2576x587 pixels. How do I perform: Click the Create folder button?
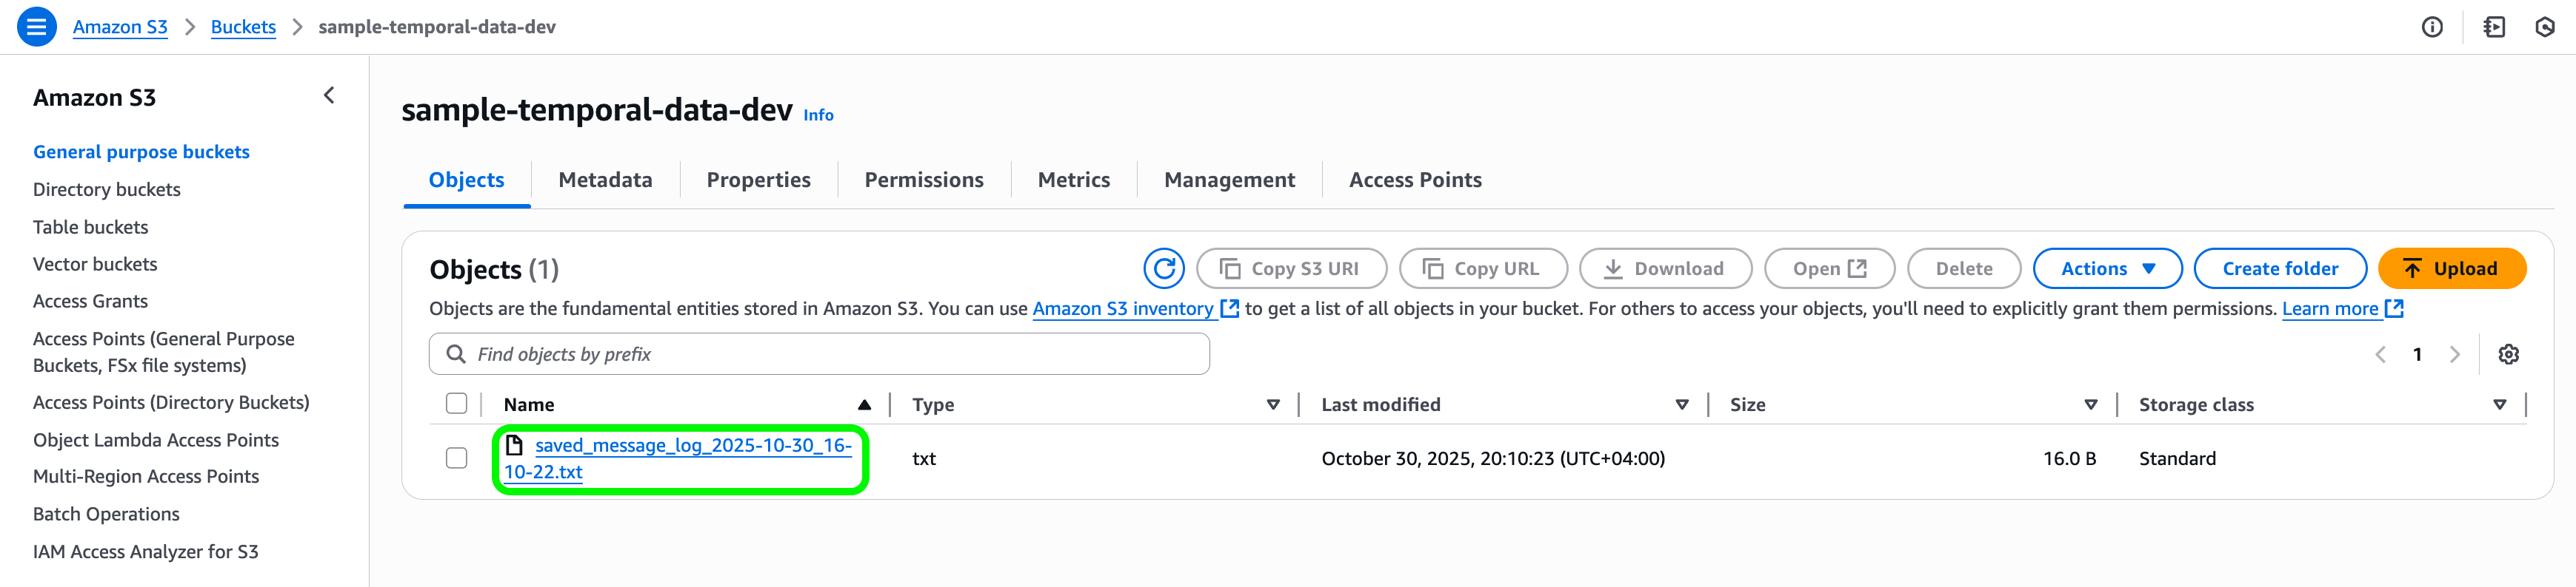(x=2279, y=268)
